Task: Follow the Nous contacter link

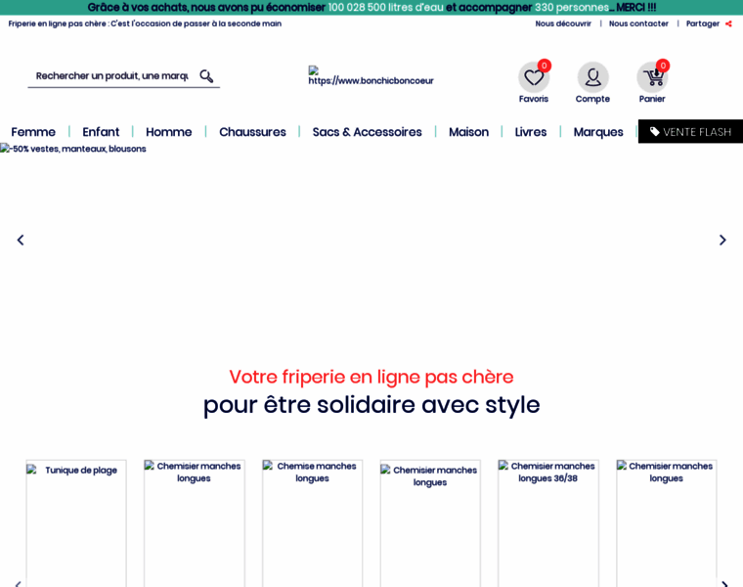Action: (x=638, y=23)
